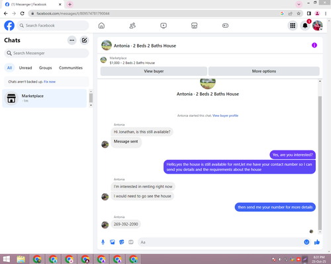Select the Messenger | Facebook browser tab
Viewport: 331px width, 264px height.
tap(33, 5)
